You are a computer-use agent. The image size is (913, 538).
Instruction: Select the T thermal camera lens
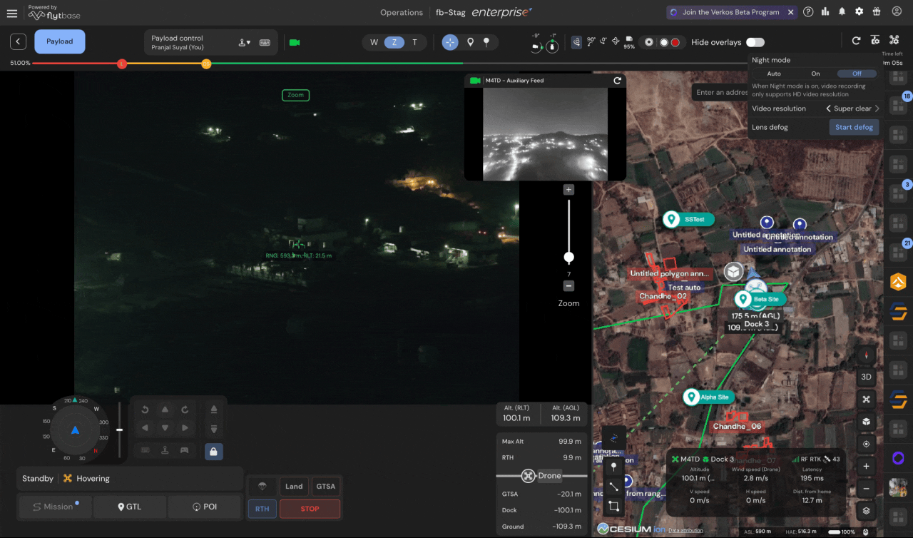pyautogui.click(x=415, y=42)
